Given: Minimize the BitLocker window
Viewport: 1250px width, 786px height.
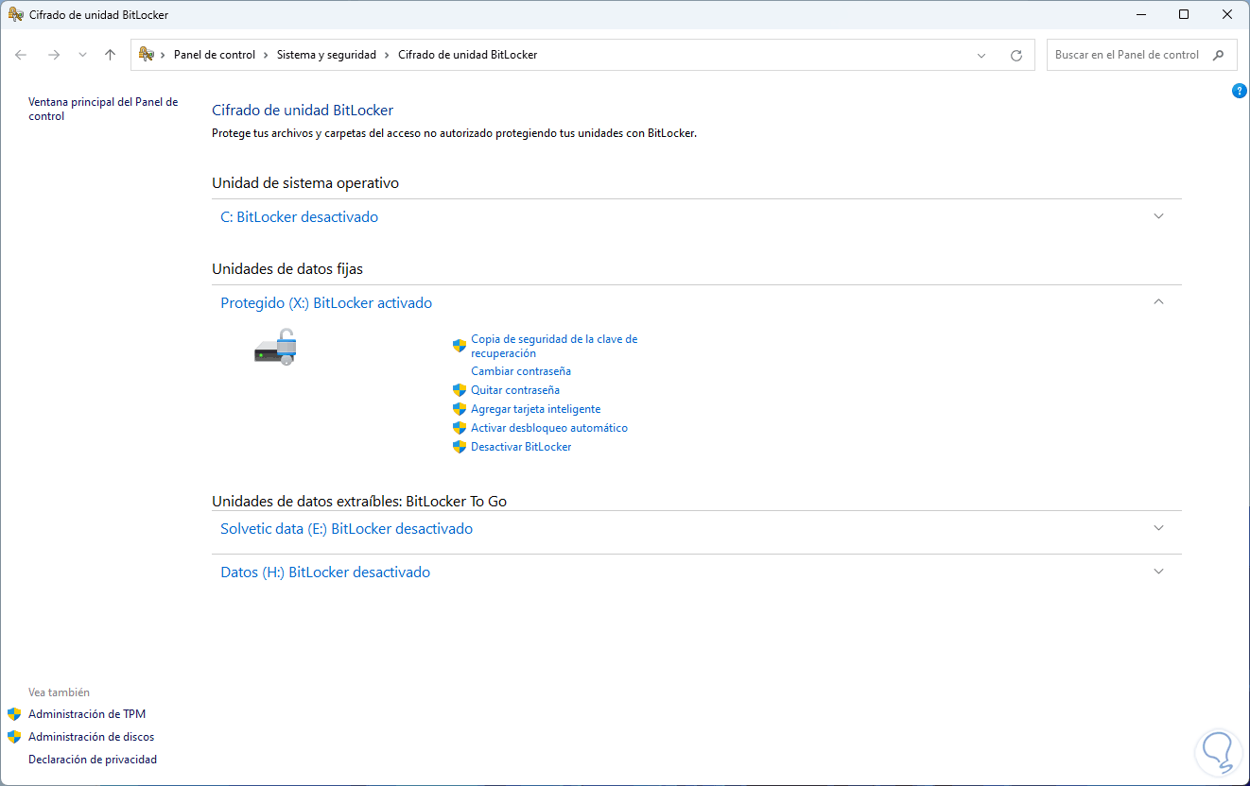Looking at the screenshot, I should [1140, 15].
